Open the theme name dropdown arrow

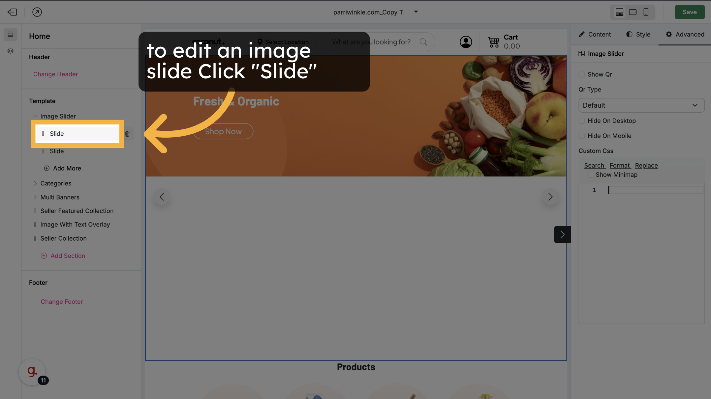[416, 12]
